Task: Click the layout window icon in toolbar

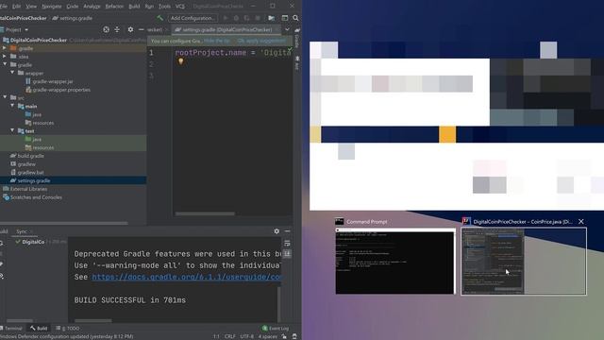Action: pyautogui.click(x=285, y=18)
